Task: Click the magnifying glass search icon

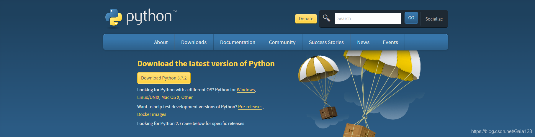Action: tap(326, 18)
